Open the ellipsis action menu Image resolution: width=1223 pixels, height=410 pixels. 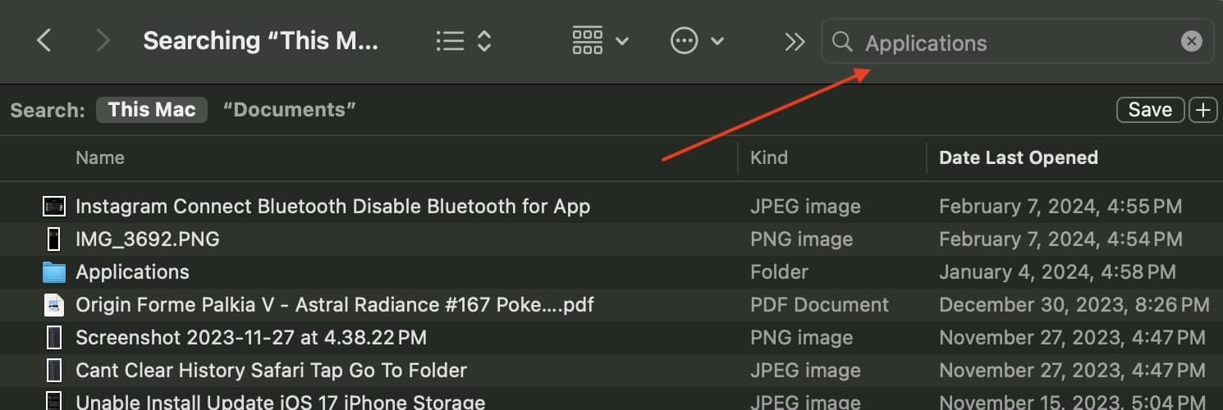pyautogui.click(x=697, y=41)
